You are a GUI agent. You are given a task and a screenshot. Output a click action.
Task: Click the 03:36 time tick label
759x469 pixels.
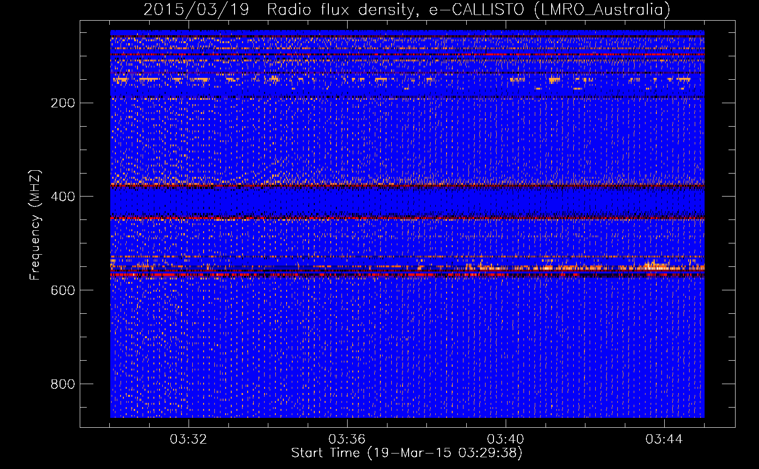[x=347, y=439]
